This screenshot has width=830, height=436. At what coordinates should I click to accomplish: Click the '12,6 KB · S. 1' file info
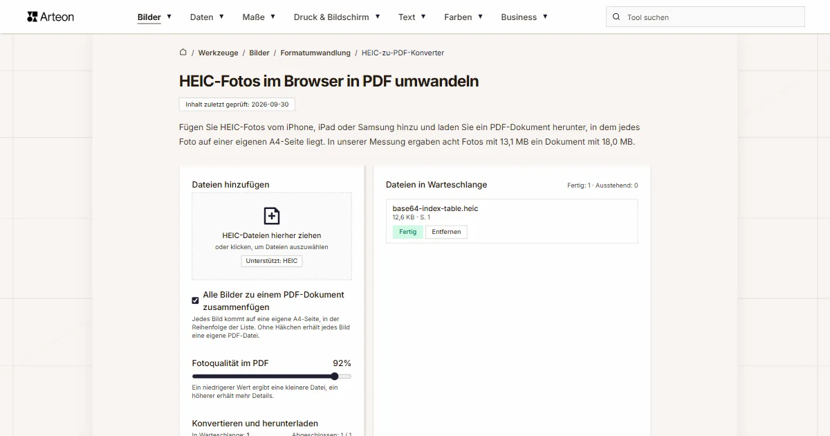pyautogui.click(x=411, y=217)
